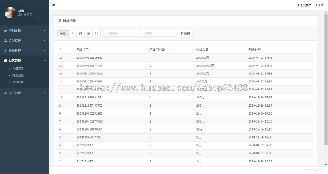Click the date 2020-03-31 17:38
Screen dimensions: 328x174
[260, 73]
